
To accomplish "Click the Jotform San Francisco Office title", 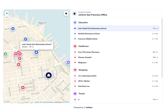I will click(x=93, y=15).
